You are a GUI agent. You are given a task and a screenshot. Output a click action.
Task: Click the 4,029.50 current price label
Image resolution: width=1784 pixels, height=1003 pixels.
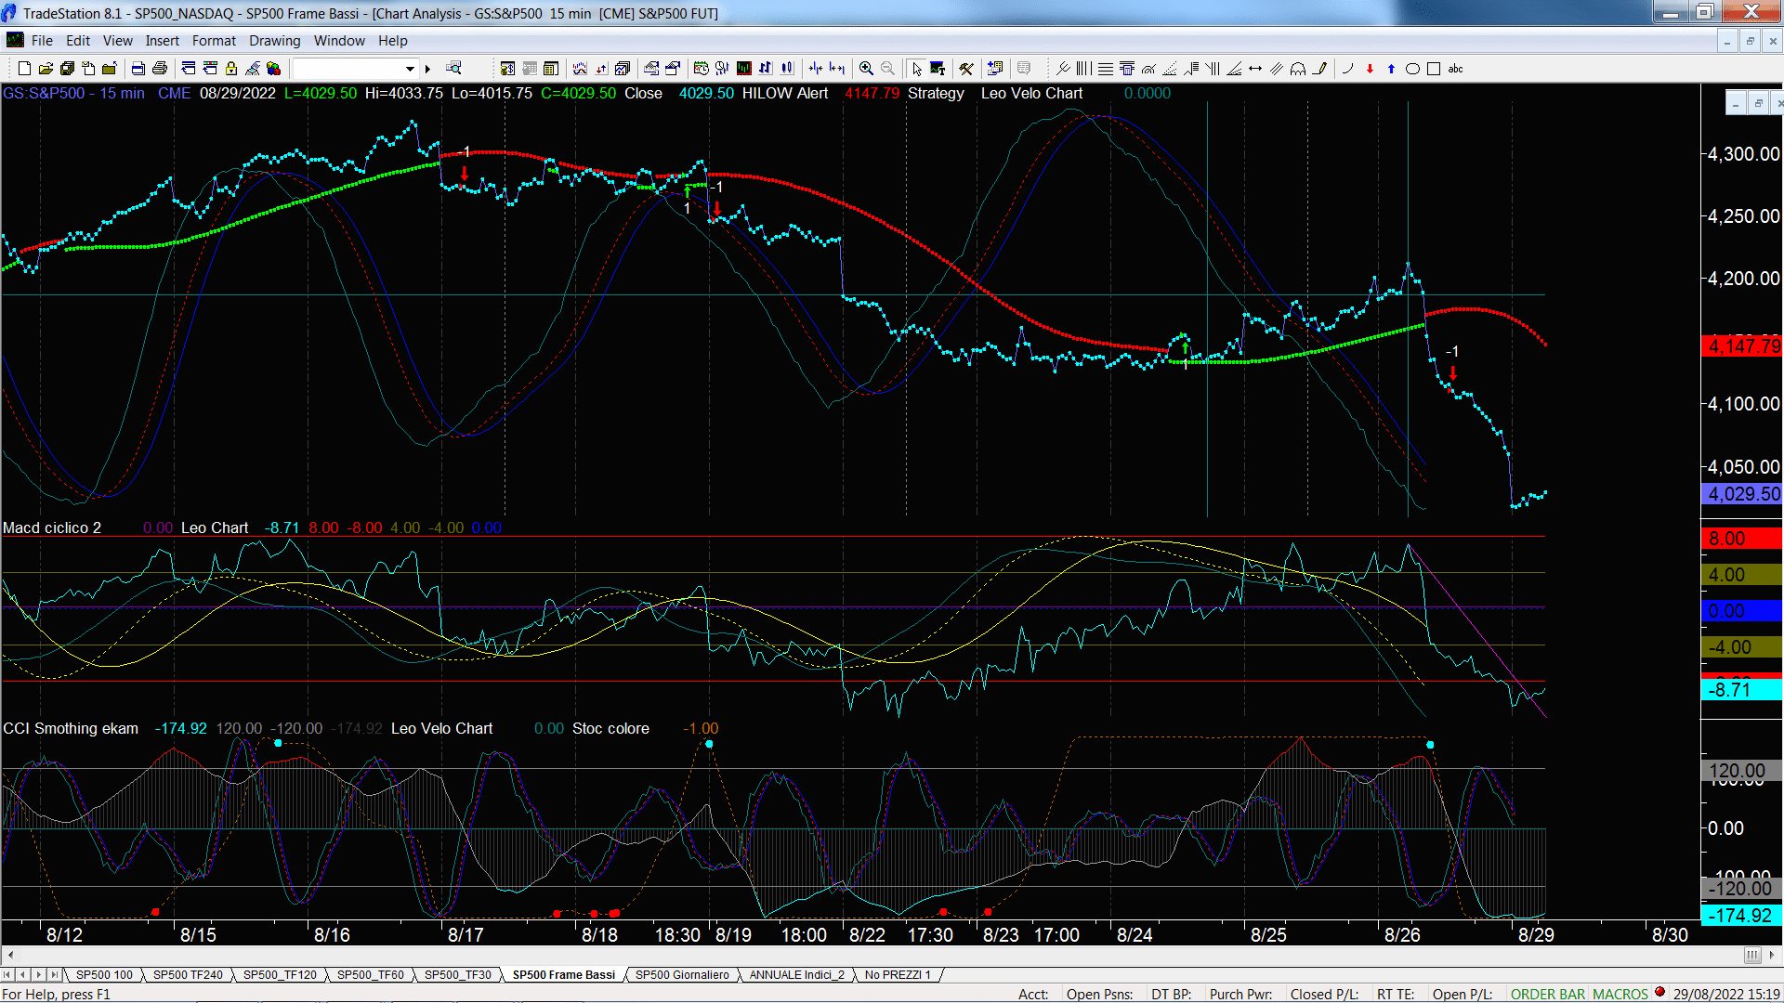click(x=1741, y=494)
